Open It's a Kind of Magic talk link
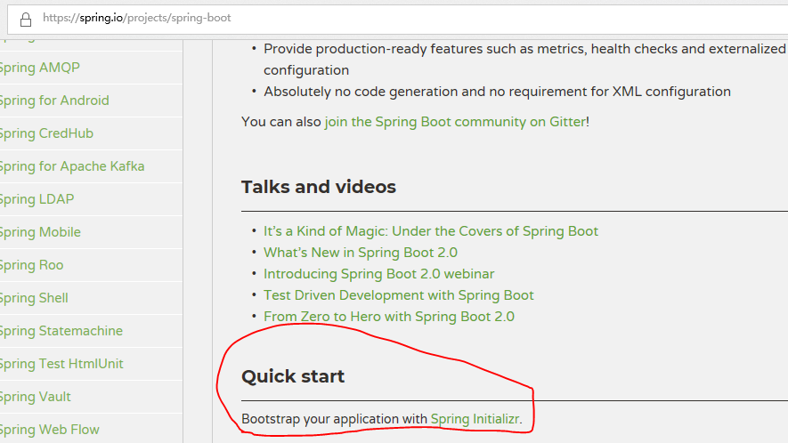Viewport: 788px width, 443px height. (431, 231)
